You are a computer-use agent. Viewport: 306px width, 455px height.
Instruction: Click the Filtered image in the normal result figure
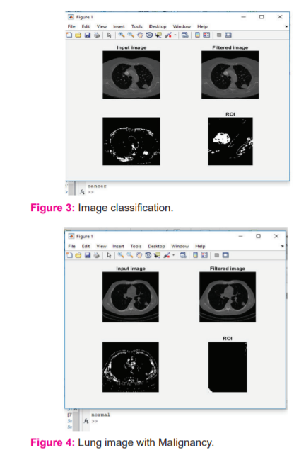(x=228, y=297)
